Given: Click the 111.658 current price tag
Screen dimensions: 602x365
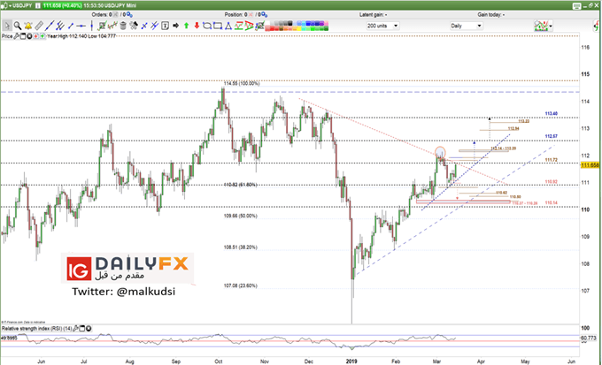Looking at the screenshot, I should (x=590, y=165).
